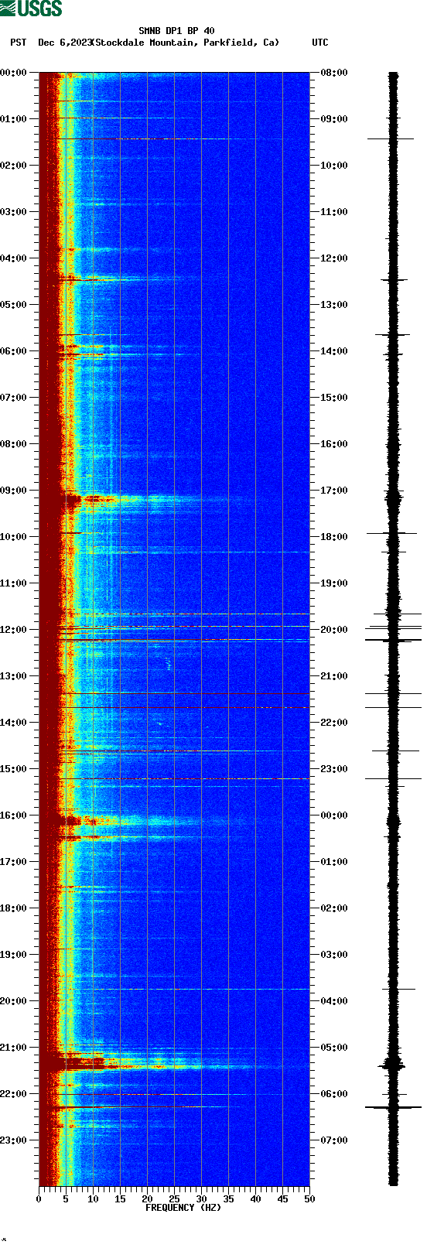The width and height of the screenshot is (427, 1248).
Task: Click the 05:00 label on PST axis
Action: pos(14,305)
